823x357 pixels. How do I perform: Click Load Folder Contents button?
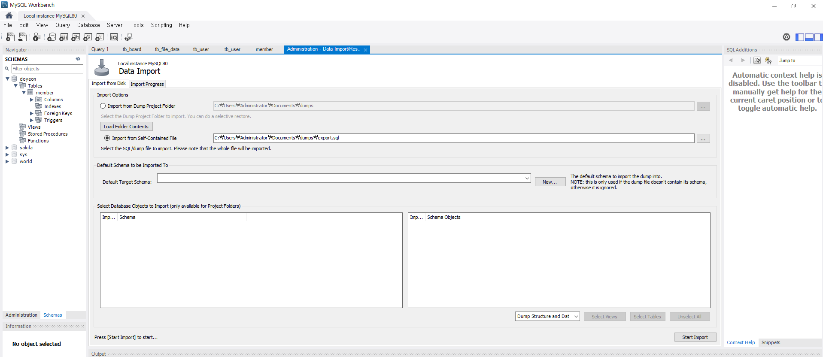(x=126, y=127)
